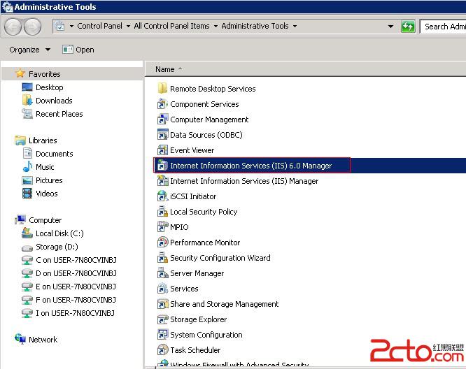Click the iSCSI Initiator icon

click(x=162, y=196)
